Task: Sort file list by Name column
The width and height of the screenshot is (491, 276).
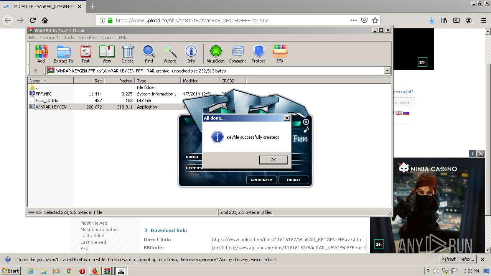Action: coord(51,80)
